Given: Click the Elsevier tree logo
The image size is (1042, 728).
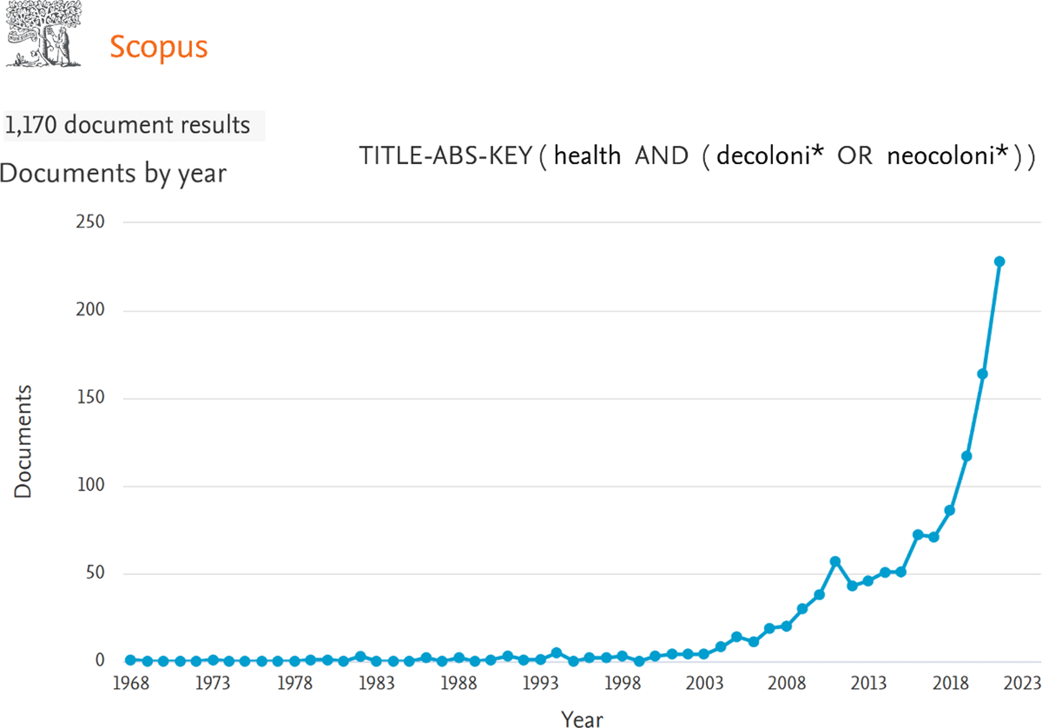Looking at the screenshot, I should pos(44,36).
